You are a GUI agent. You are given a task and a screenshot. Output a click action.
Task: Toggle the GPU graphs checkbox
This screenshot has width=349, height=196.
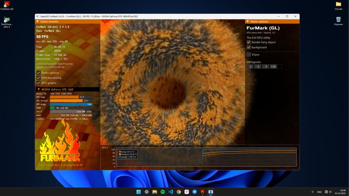coord(38,83)
